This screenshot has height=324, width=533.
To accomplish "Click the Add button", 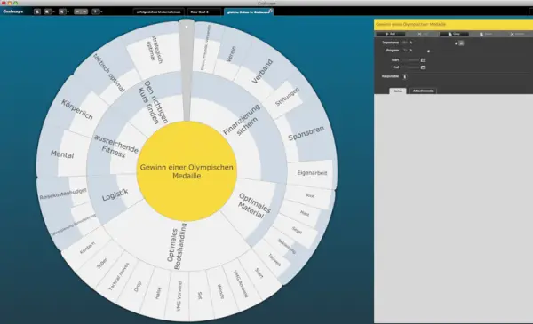I will point(390,34).
